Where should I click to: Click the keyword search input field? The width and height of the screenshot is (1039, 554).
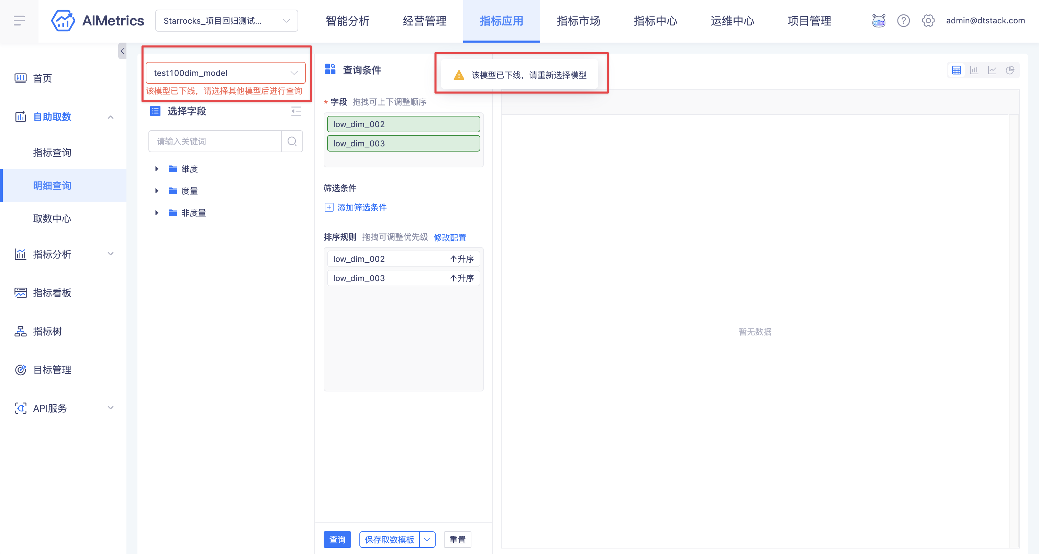point(215,141)
